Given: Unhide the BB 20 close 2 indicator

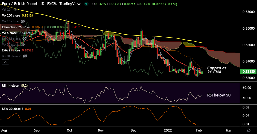Looking at the screenshot, I should (x=25, y=56).
